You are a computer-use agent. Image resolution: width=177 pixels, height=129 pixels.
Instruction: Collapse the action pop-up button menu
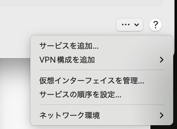click(x=130, y=25)
